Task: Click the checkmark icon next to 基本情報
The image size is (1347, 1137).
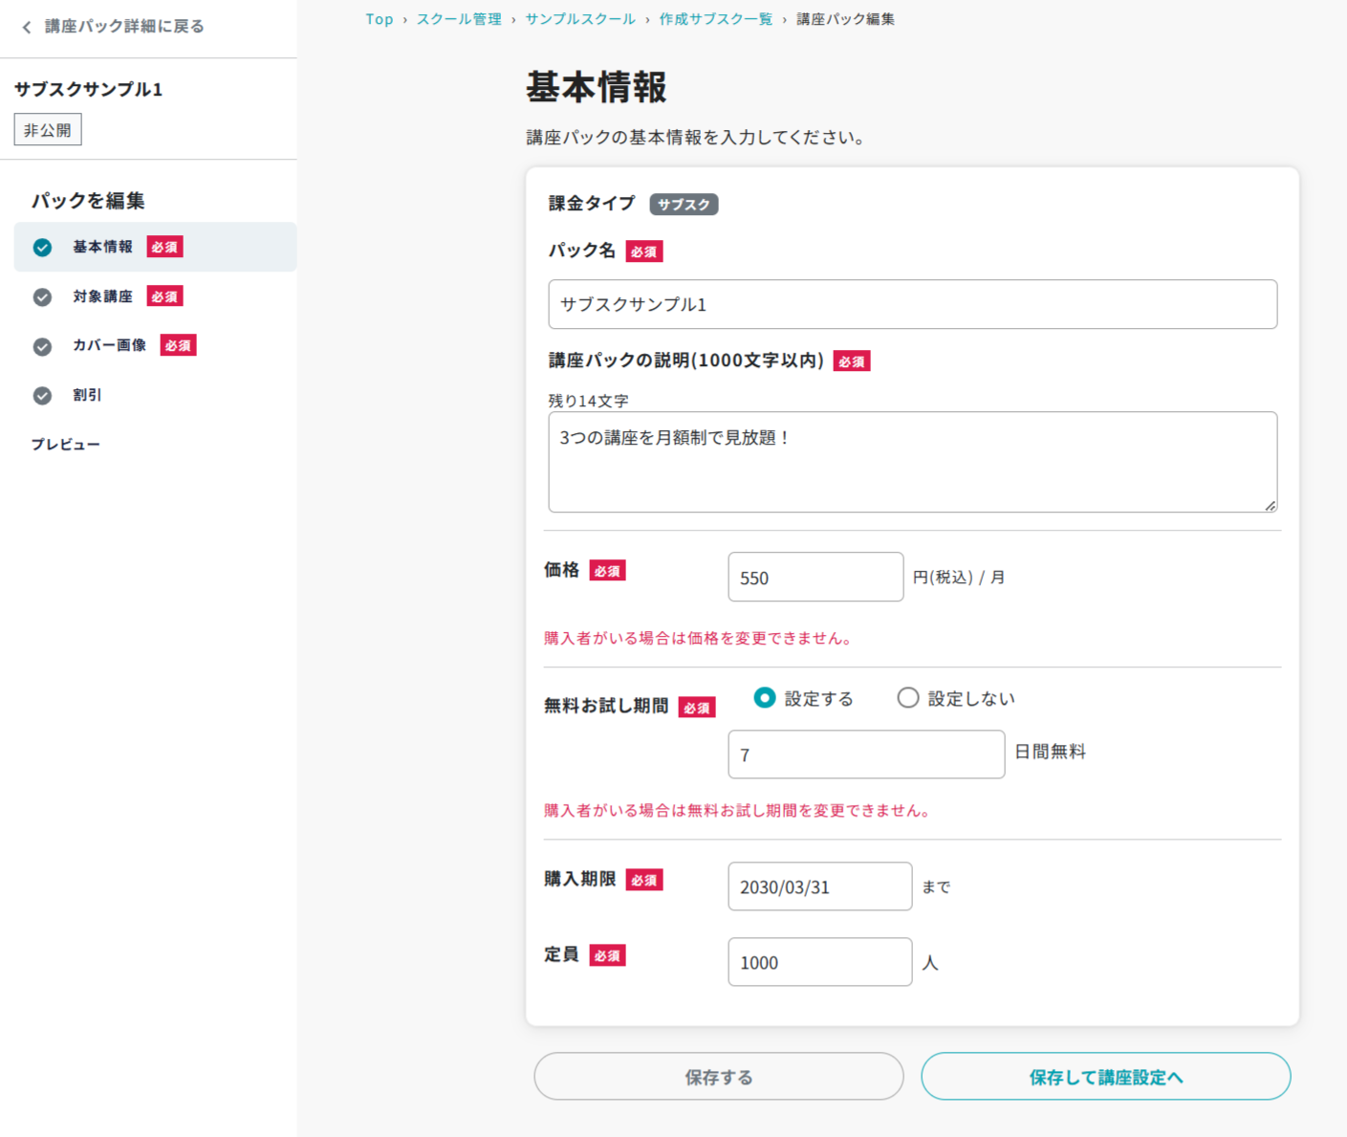Action: (x=42, y=248)
